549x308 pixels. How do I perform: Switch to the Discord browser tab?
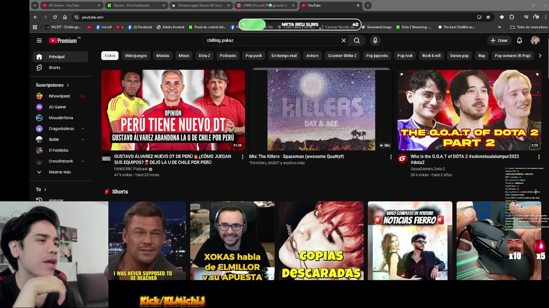[265, 6]
